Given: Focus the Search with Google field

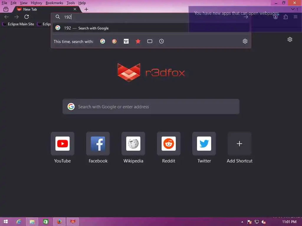Looking at the screenshot, I should point(151,107).
